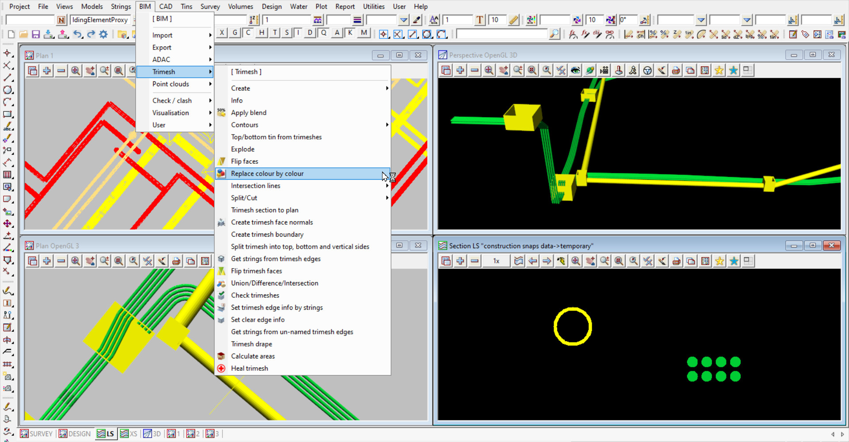The width and height of the screenshot is (849, 442).
Task: Click the yellow star icon in Perspective toolbar
Action: 719,70
